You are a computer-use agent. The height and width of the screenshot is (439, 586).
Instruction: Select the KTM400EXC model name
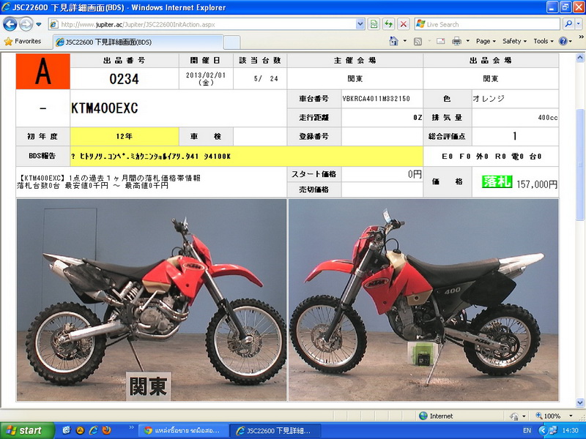105,108
